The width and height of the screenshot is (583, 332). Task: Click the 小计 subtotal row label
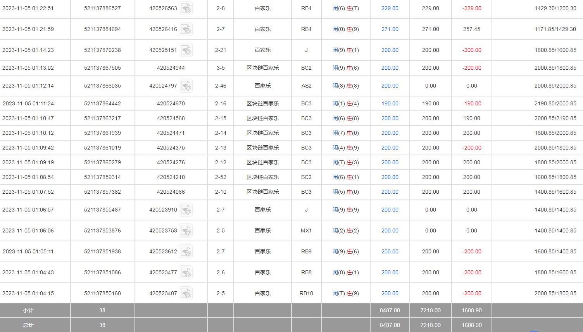click(28, 310)
